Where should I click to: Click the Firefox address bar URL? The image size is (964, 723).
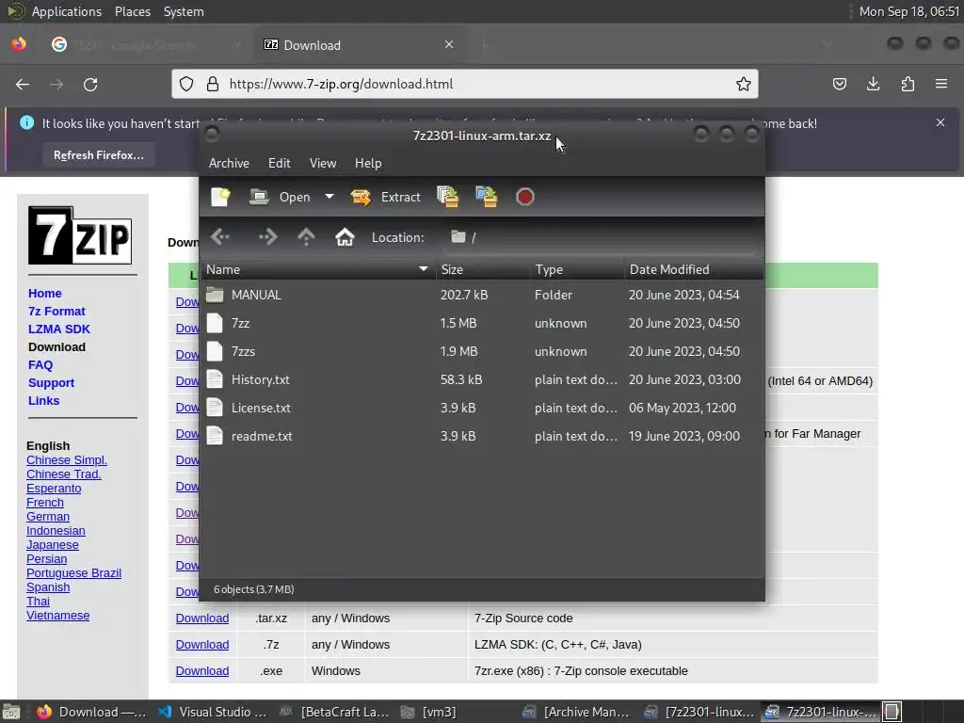pyautogui.click(x=341, y=84)
